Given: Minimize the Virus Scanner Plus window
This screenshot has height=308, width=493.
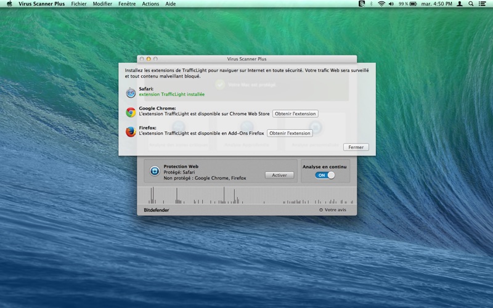Looking at the screenshot, I should click(149, 59).
